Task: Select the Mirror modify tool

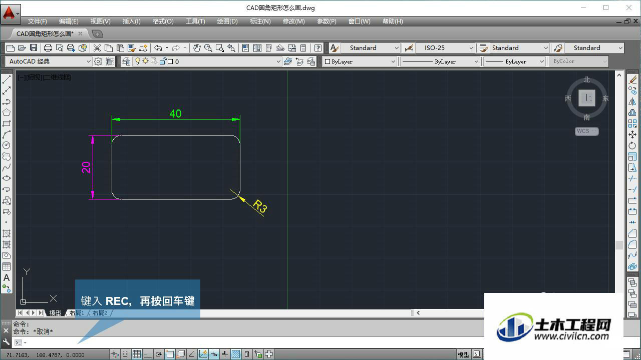Action: (632, 101)
